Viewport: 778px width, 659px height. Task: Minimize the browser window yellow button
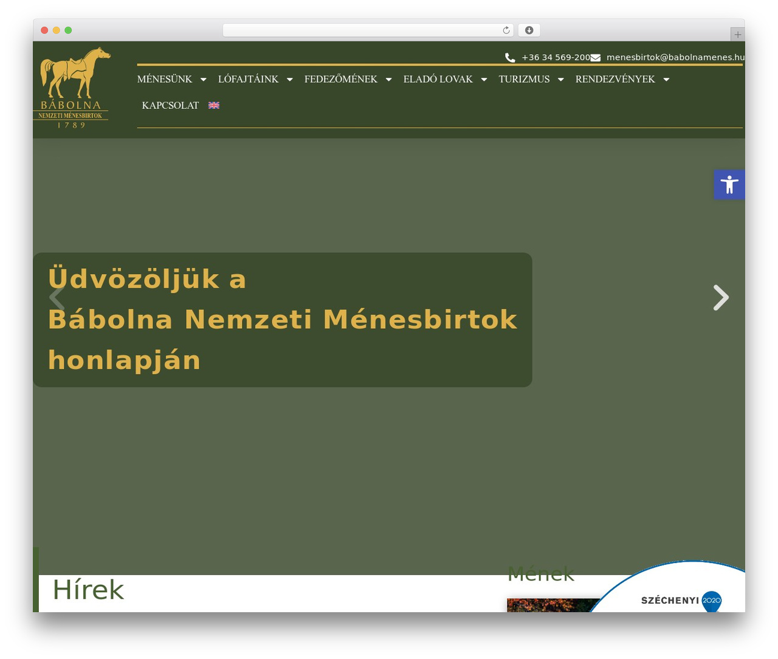57,30
